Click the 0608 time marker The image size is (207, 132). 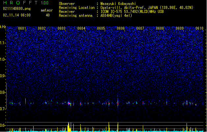tap(160, 28)
